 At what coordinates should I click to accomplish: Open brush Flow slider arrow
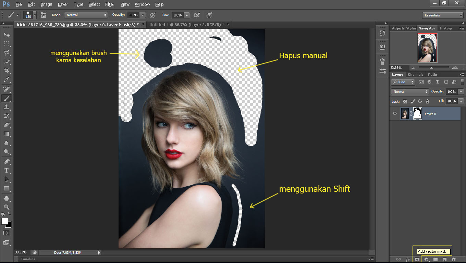click(x=187, y=15)
